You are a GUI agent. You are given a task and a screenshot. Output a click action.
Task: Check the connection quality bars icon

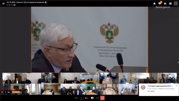(x=14, y=5)
